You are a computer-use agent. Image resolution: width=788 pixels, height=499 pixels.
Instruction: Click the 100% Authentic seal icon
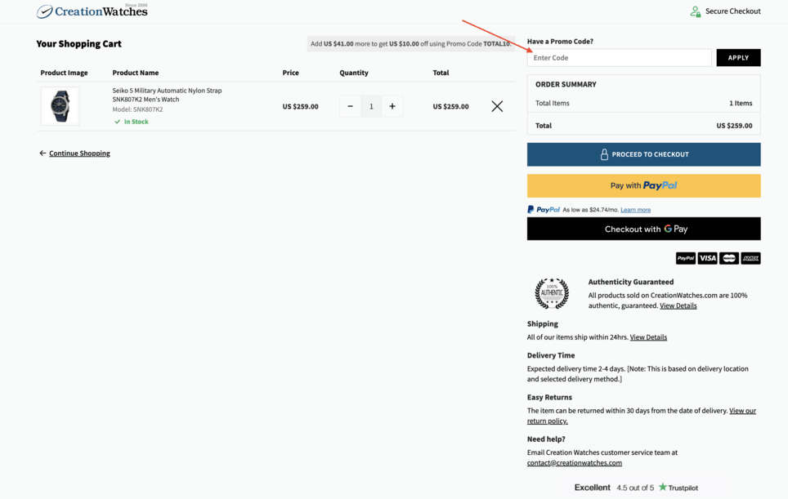point(552,293)
